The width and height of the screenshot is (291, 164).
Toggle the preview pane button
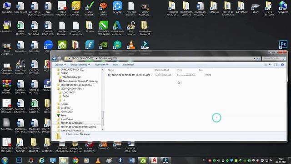pyautogui.click(x=276, y=65)
